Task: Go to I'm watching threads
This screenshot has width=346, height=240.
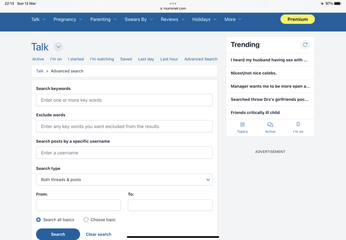Action: click(102, 59)
